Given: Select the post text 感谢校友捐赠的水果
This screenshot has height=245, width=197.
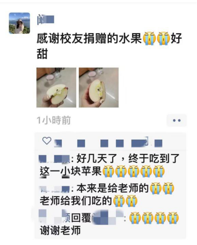Looking at the screenshot, I should click(x=89, y=38).
